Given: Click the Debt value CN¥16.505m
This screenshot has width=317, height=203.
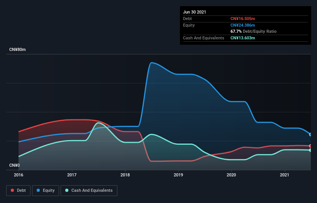Looking at the screenshot, I should 242,19.
